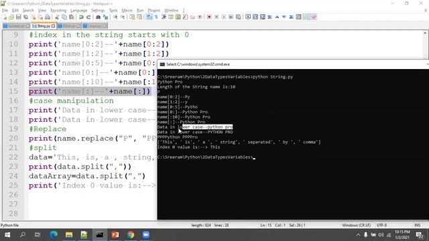The height and width of the screenshot is (241, 429).
Task: Click line number 20 in the margin
Action: [13, 139]
